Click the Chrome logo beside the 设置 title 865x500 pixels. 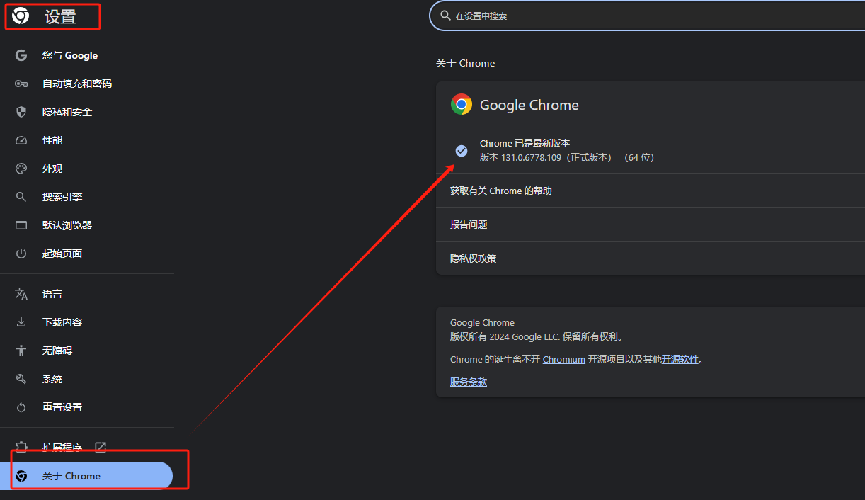21,16
